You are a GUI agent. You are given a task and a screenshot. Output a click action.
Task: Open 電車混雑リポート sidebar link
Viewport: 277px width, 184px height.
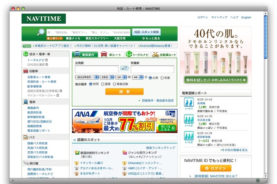(x=39, y=130)
